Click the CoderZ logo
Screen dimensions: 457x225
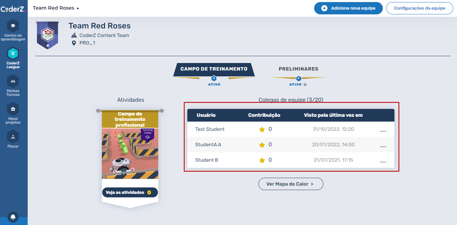13,9
